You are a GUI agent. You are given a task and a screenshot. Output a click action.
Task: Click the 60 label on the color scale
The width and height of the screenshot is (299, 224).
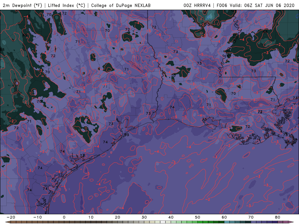tap(224, 217)
